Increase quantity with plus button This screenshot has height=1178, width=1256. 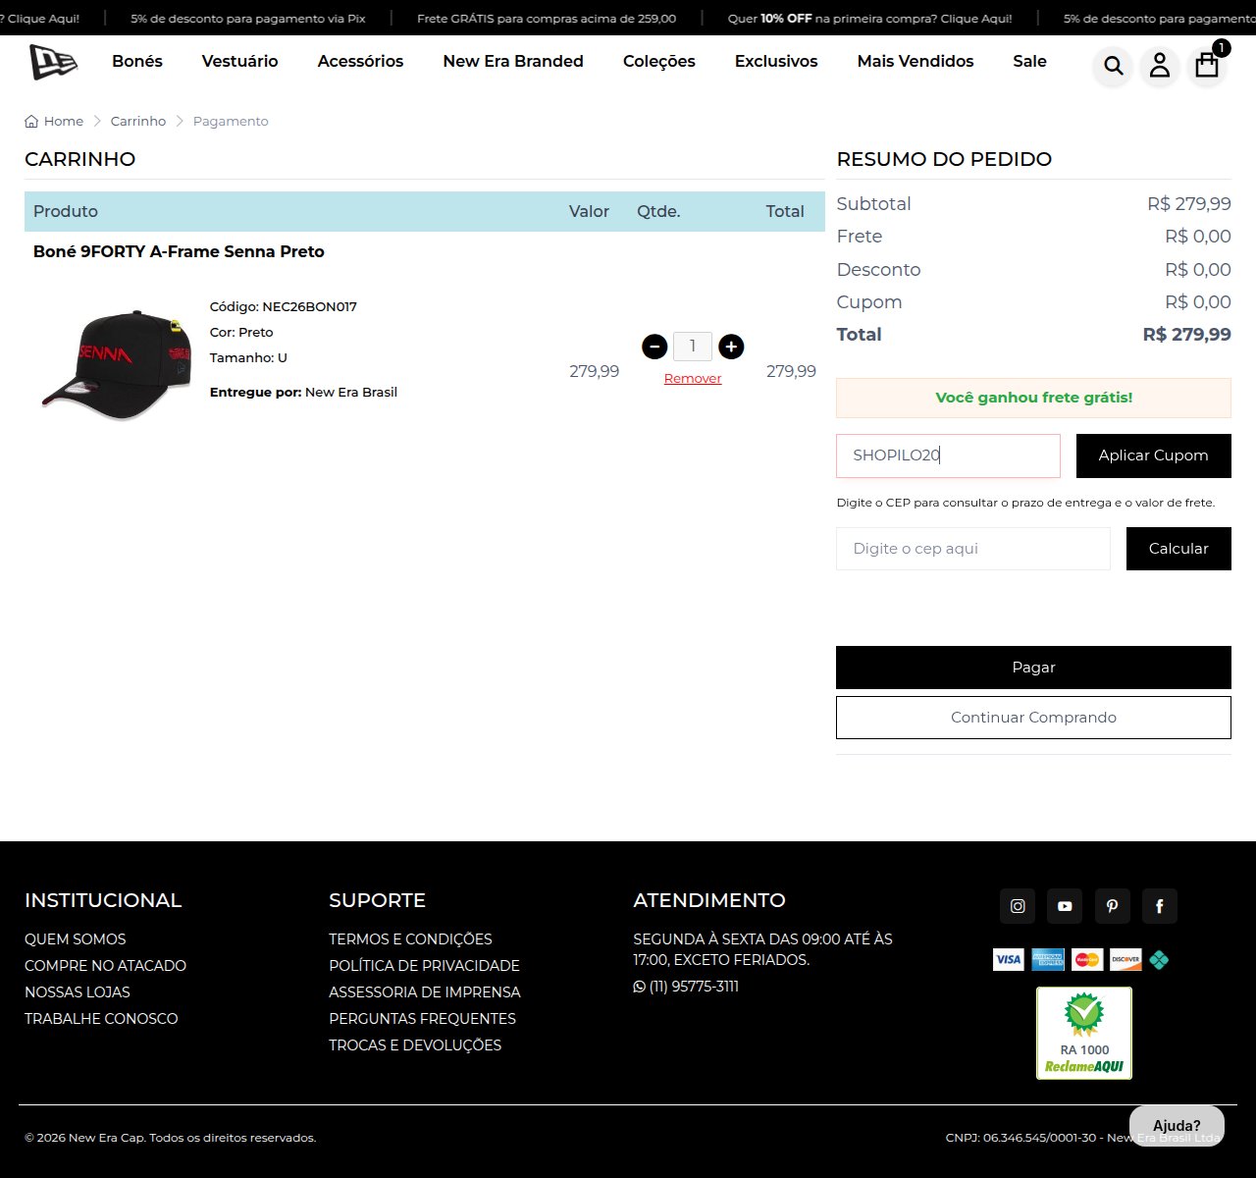731,347
